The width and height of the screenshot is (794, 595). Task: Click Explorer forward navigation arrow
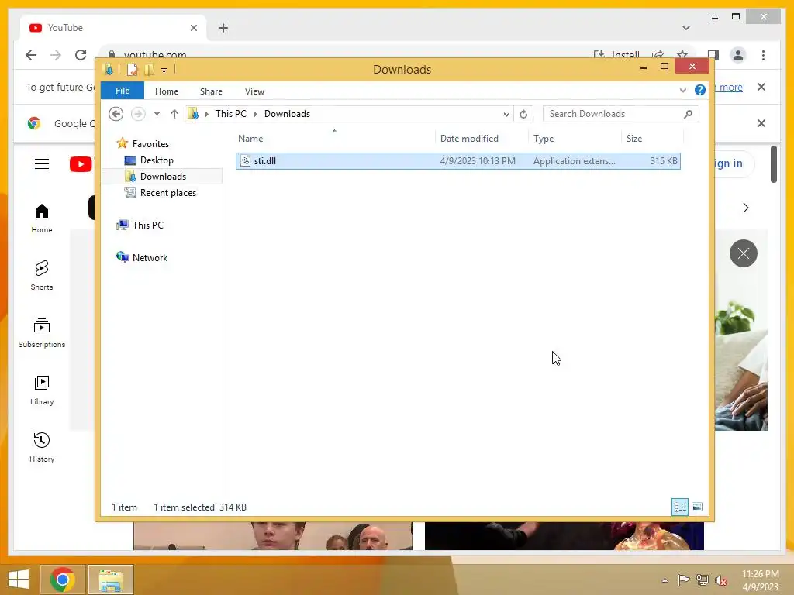pos(138,114)
